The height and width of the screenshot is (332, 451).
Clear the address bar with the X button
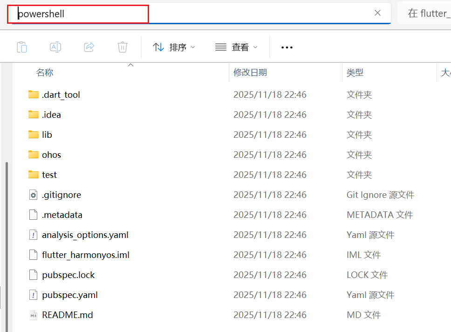click(377, 13)
